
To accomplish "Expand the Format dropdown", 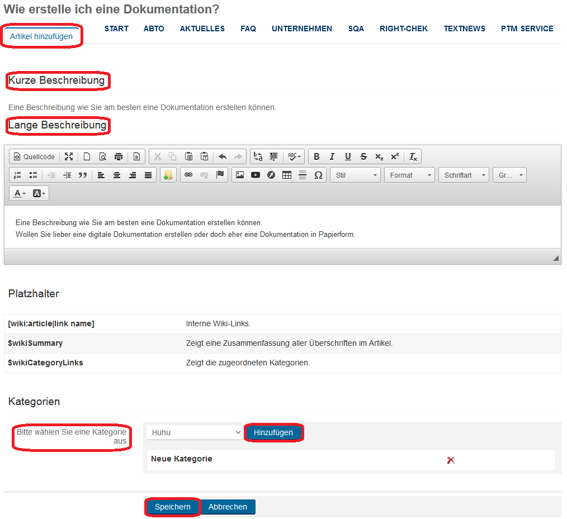I will pos(410,175).
